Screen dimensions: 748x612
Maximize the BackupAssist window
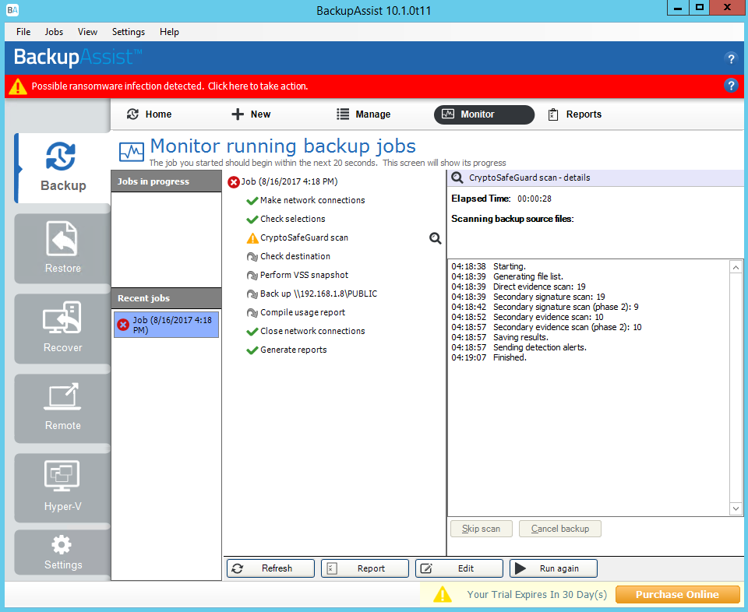[x=699, y=8]
